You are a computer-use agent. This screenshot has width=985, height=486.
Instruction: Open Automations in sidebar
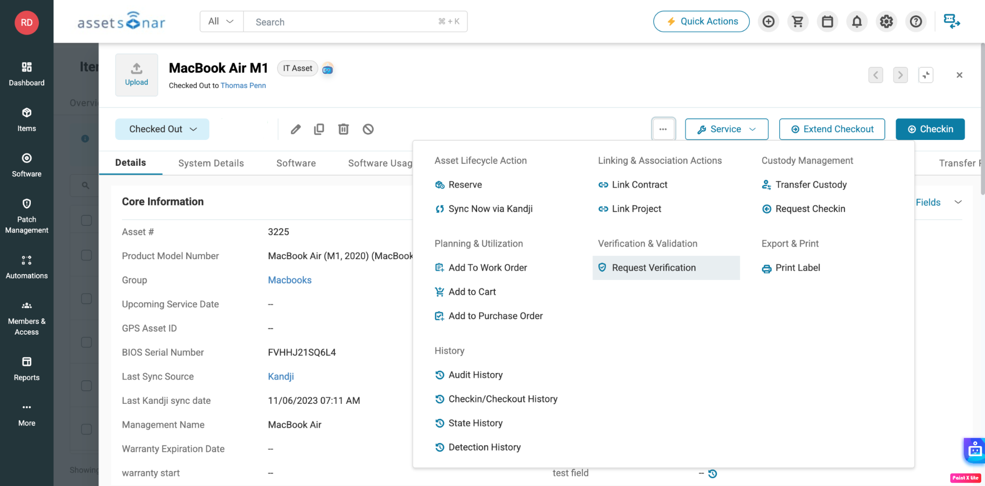26,267
